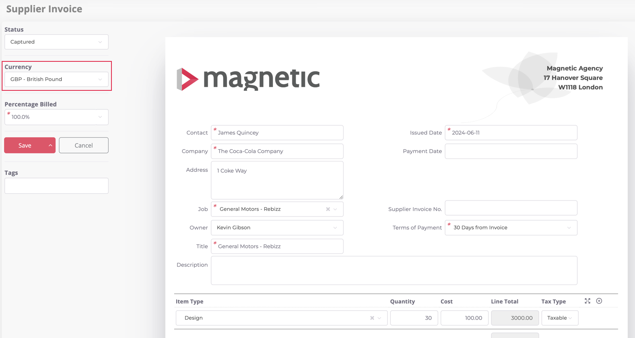The height and width of the screenshot is (338, 635).
Task: Open the Status dropdown showing Captured
Action: tap(56, 42)
